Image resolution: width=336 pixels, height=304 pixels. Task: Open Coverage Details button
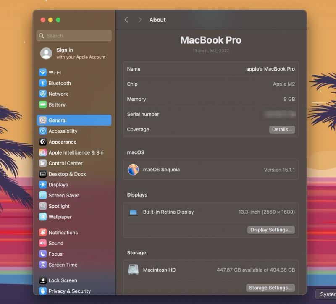pyautogui.click(x=282, y=129)
